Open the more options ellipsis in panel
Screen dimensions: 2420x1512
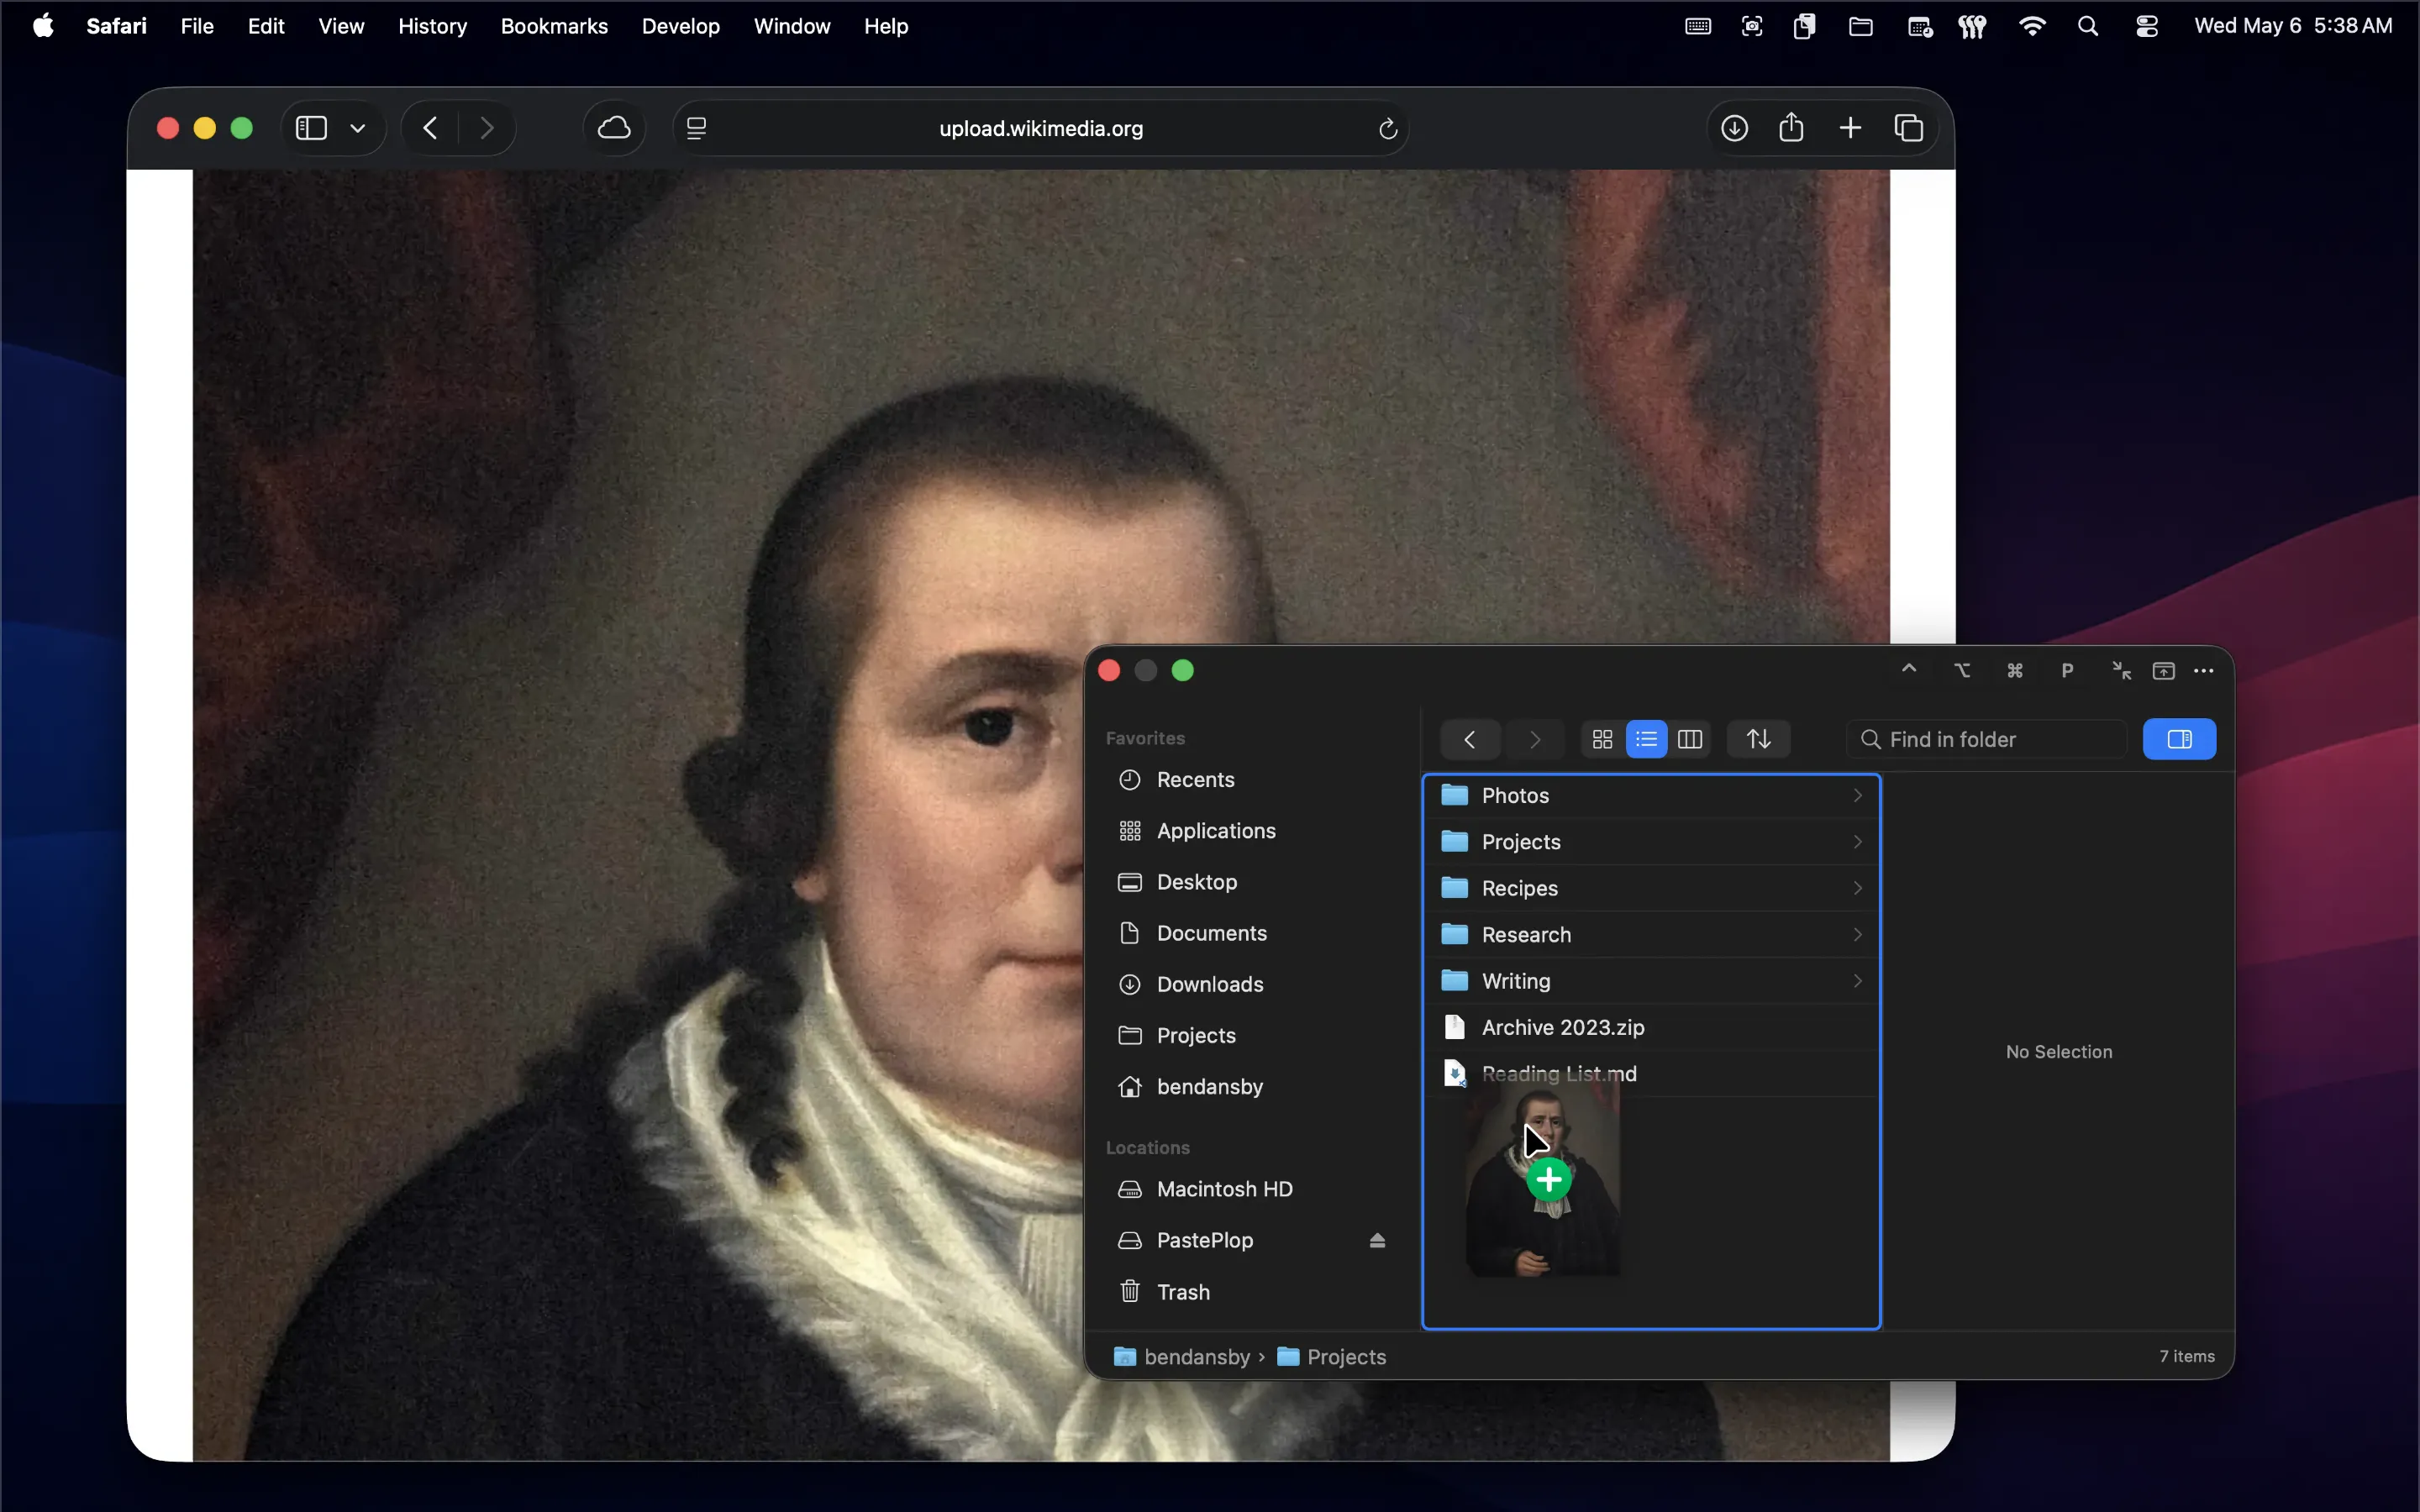coord(2203,670)
